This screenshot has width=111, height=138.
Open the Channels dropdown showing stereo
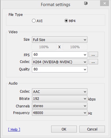tap(60, 106)
